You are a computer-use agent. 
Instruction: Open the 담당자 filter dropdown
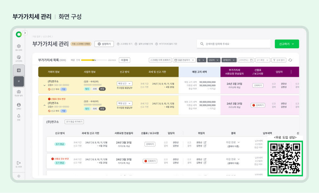click(x=213, y=60)
